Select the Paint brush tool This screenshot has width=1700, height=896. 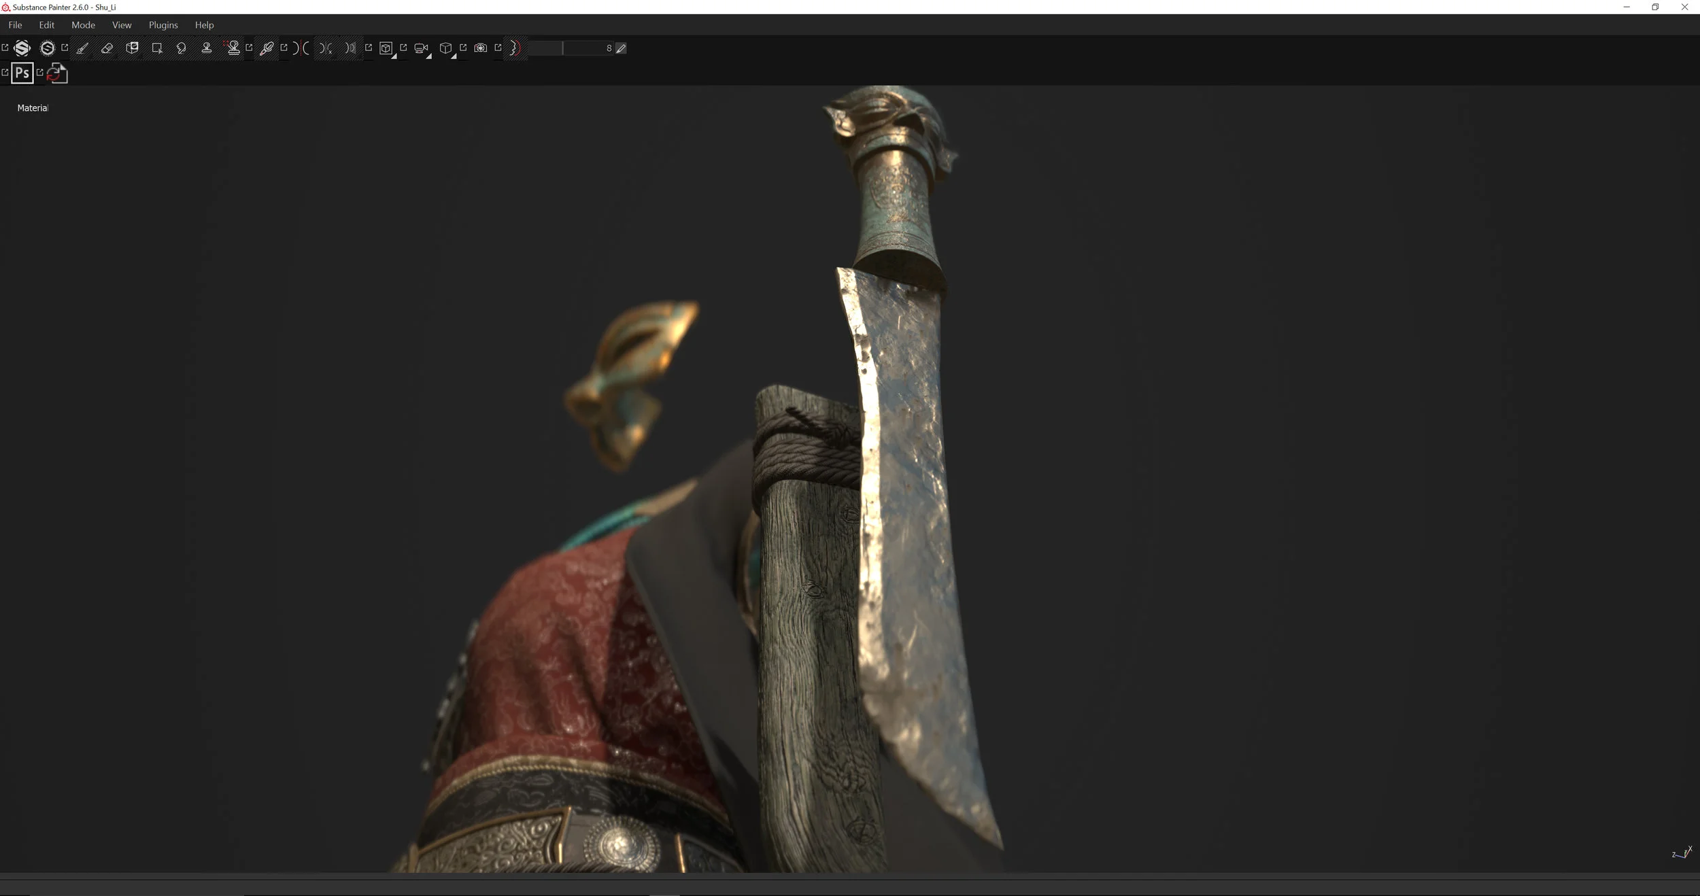coord(82,48)
